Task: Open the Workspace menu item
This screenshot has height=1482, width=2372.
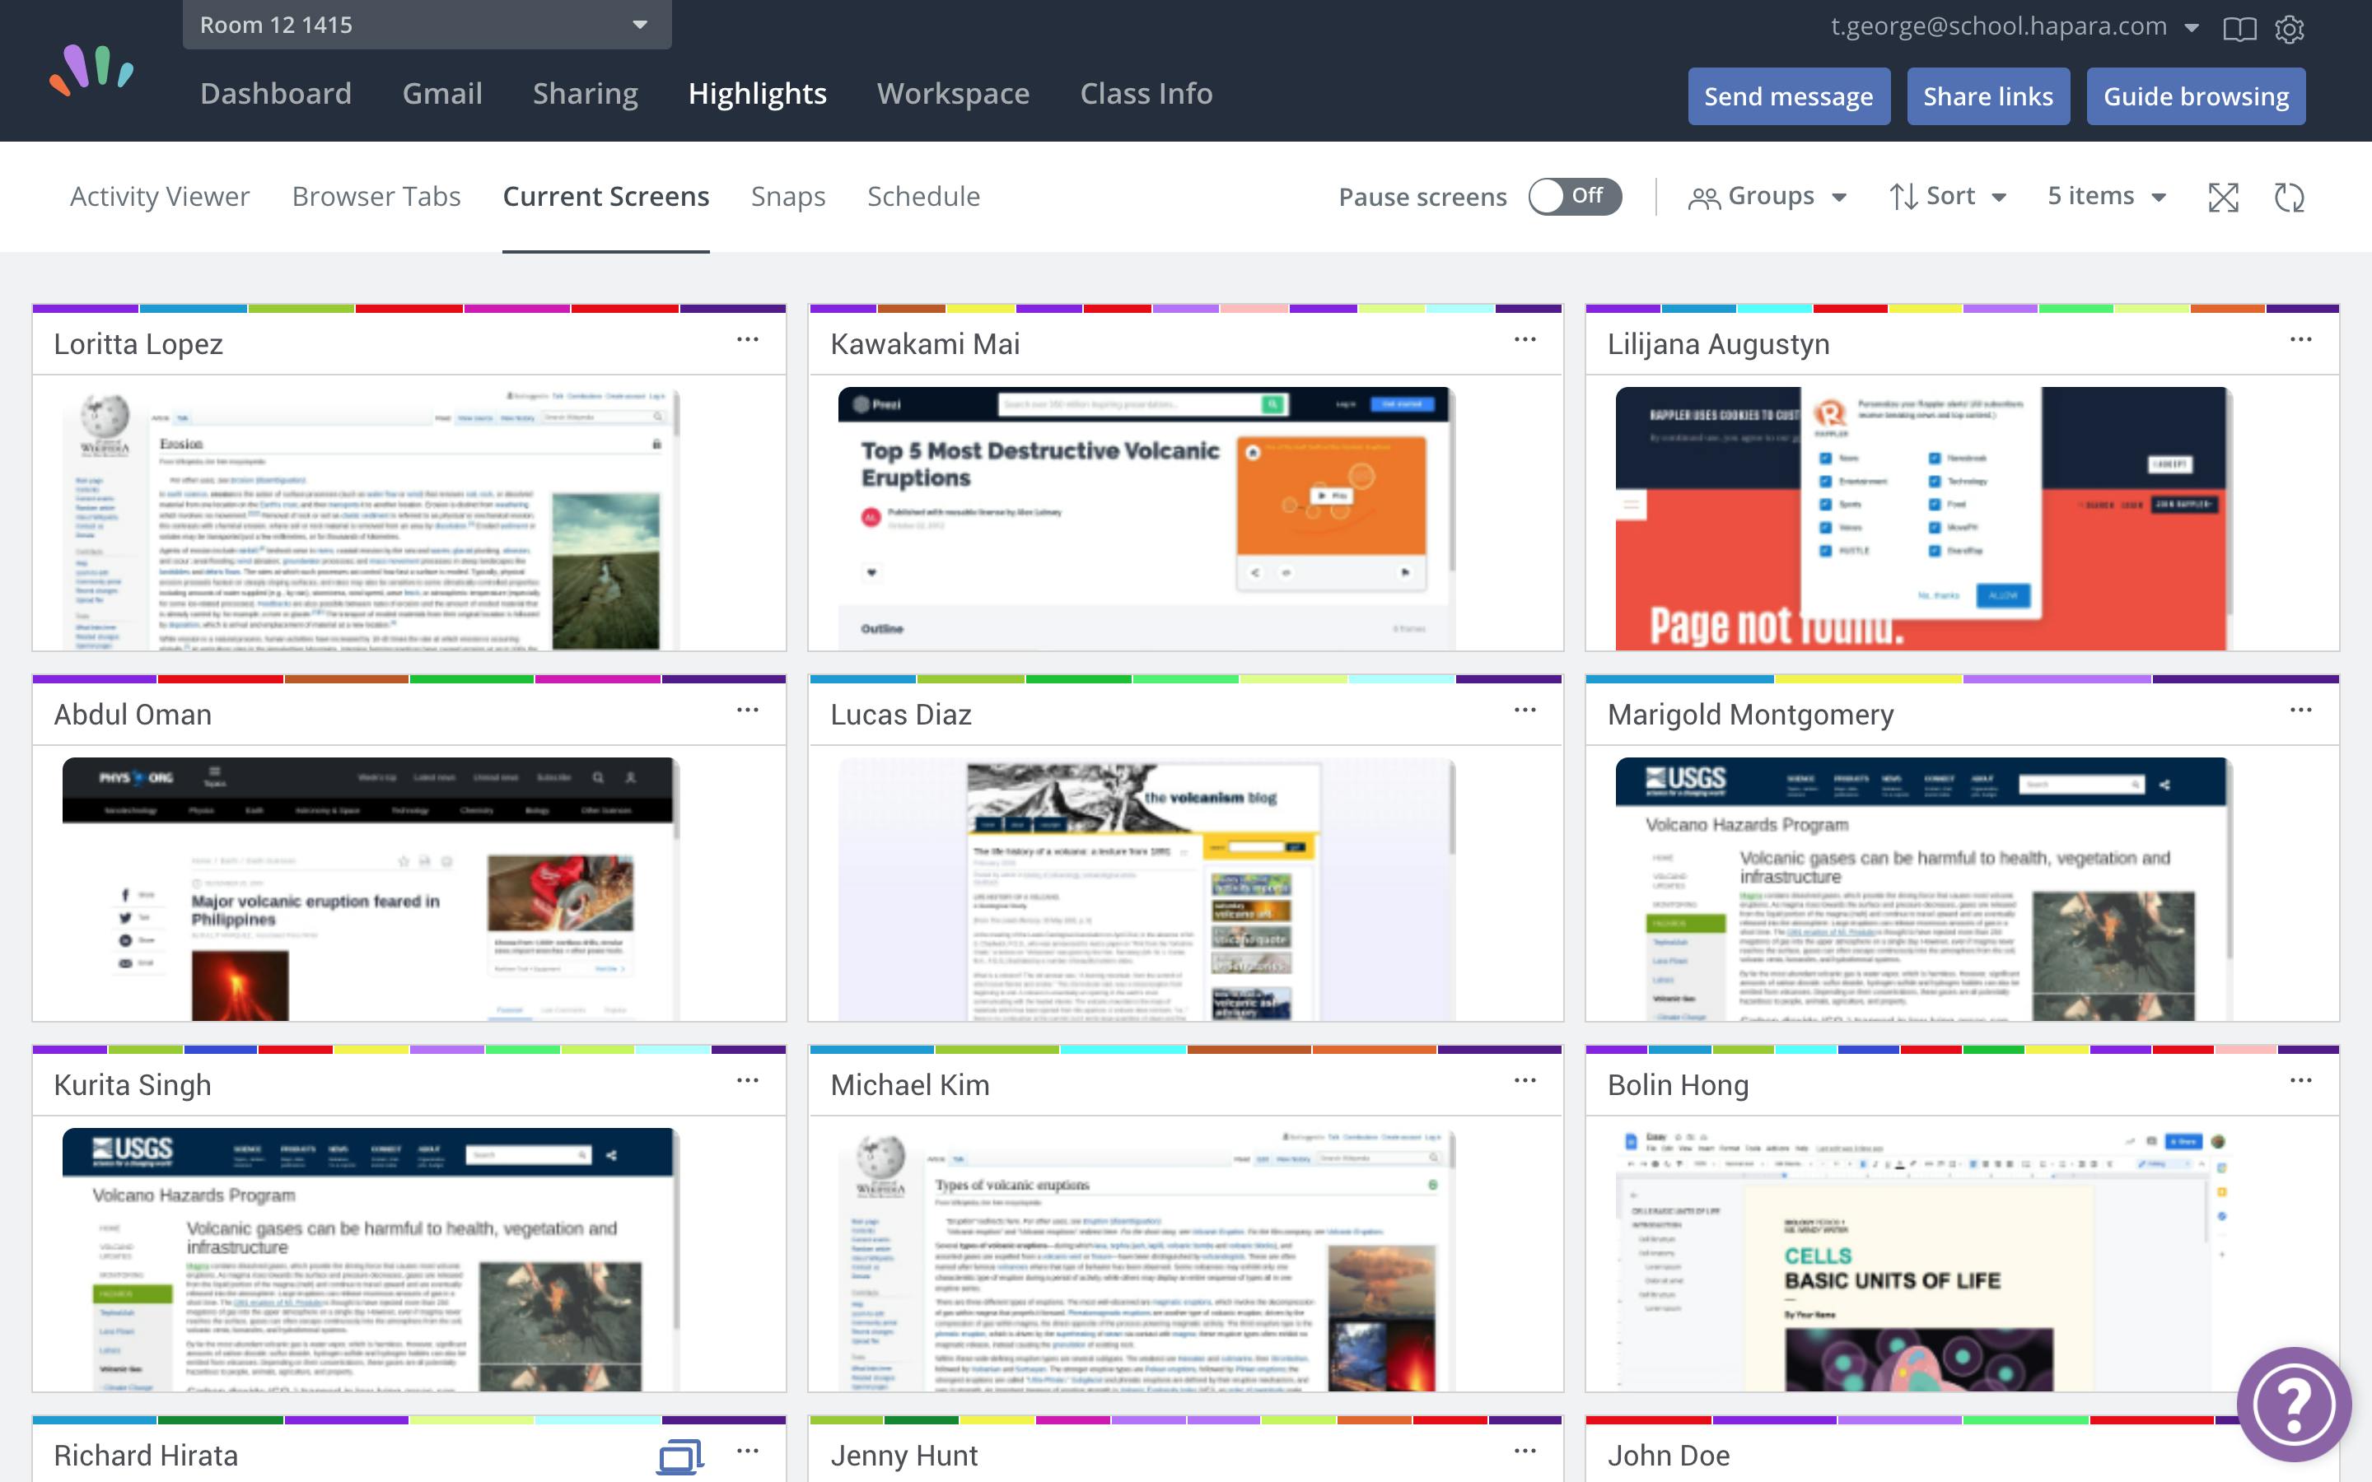Action: coord(953,93)
